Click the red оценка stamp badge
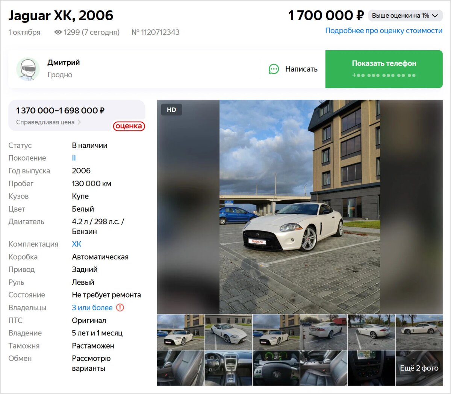 (129, 126)
